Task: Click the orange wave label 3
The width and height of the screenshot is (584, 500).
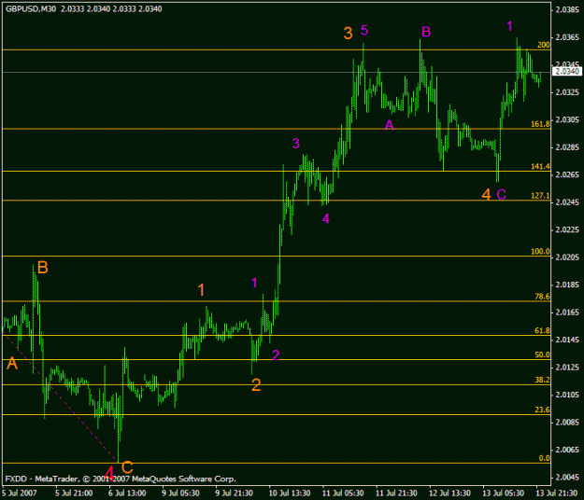Action: click(x=348, y=33)
